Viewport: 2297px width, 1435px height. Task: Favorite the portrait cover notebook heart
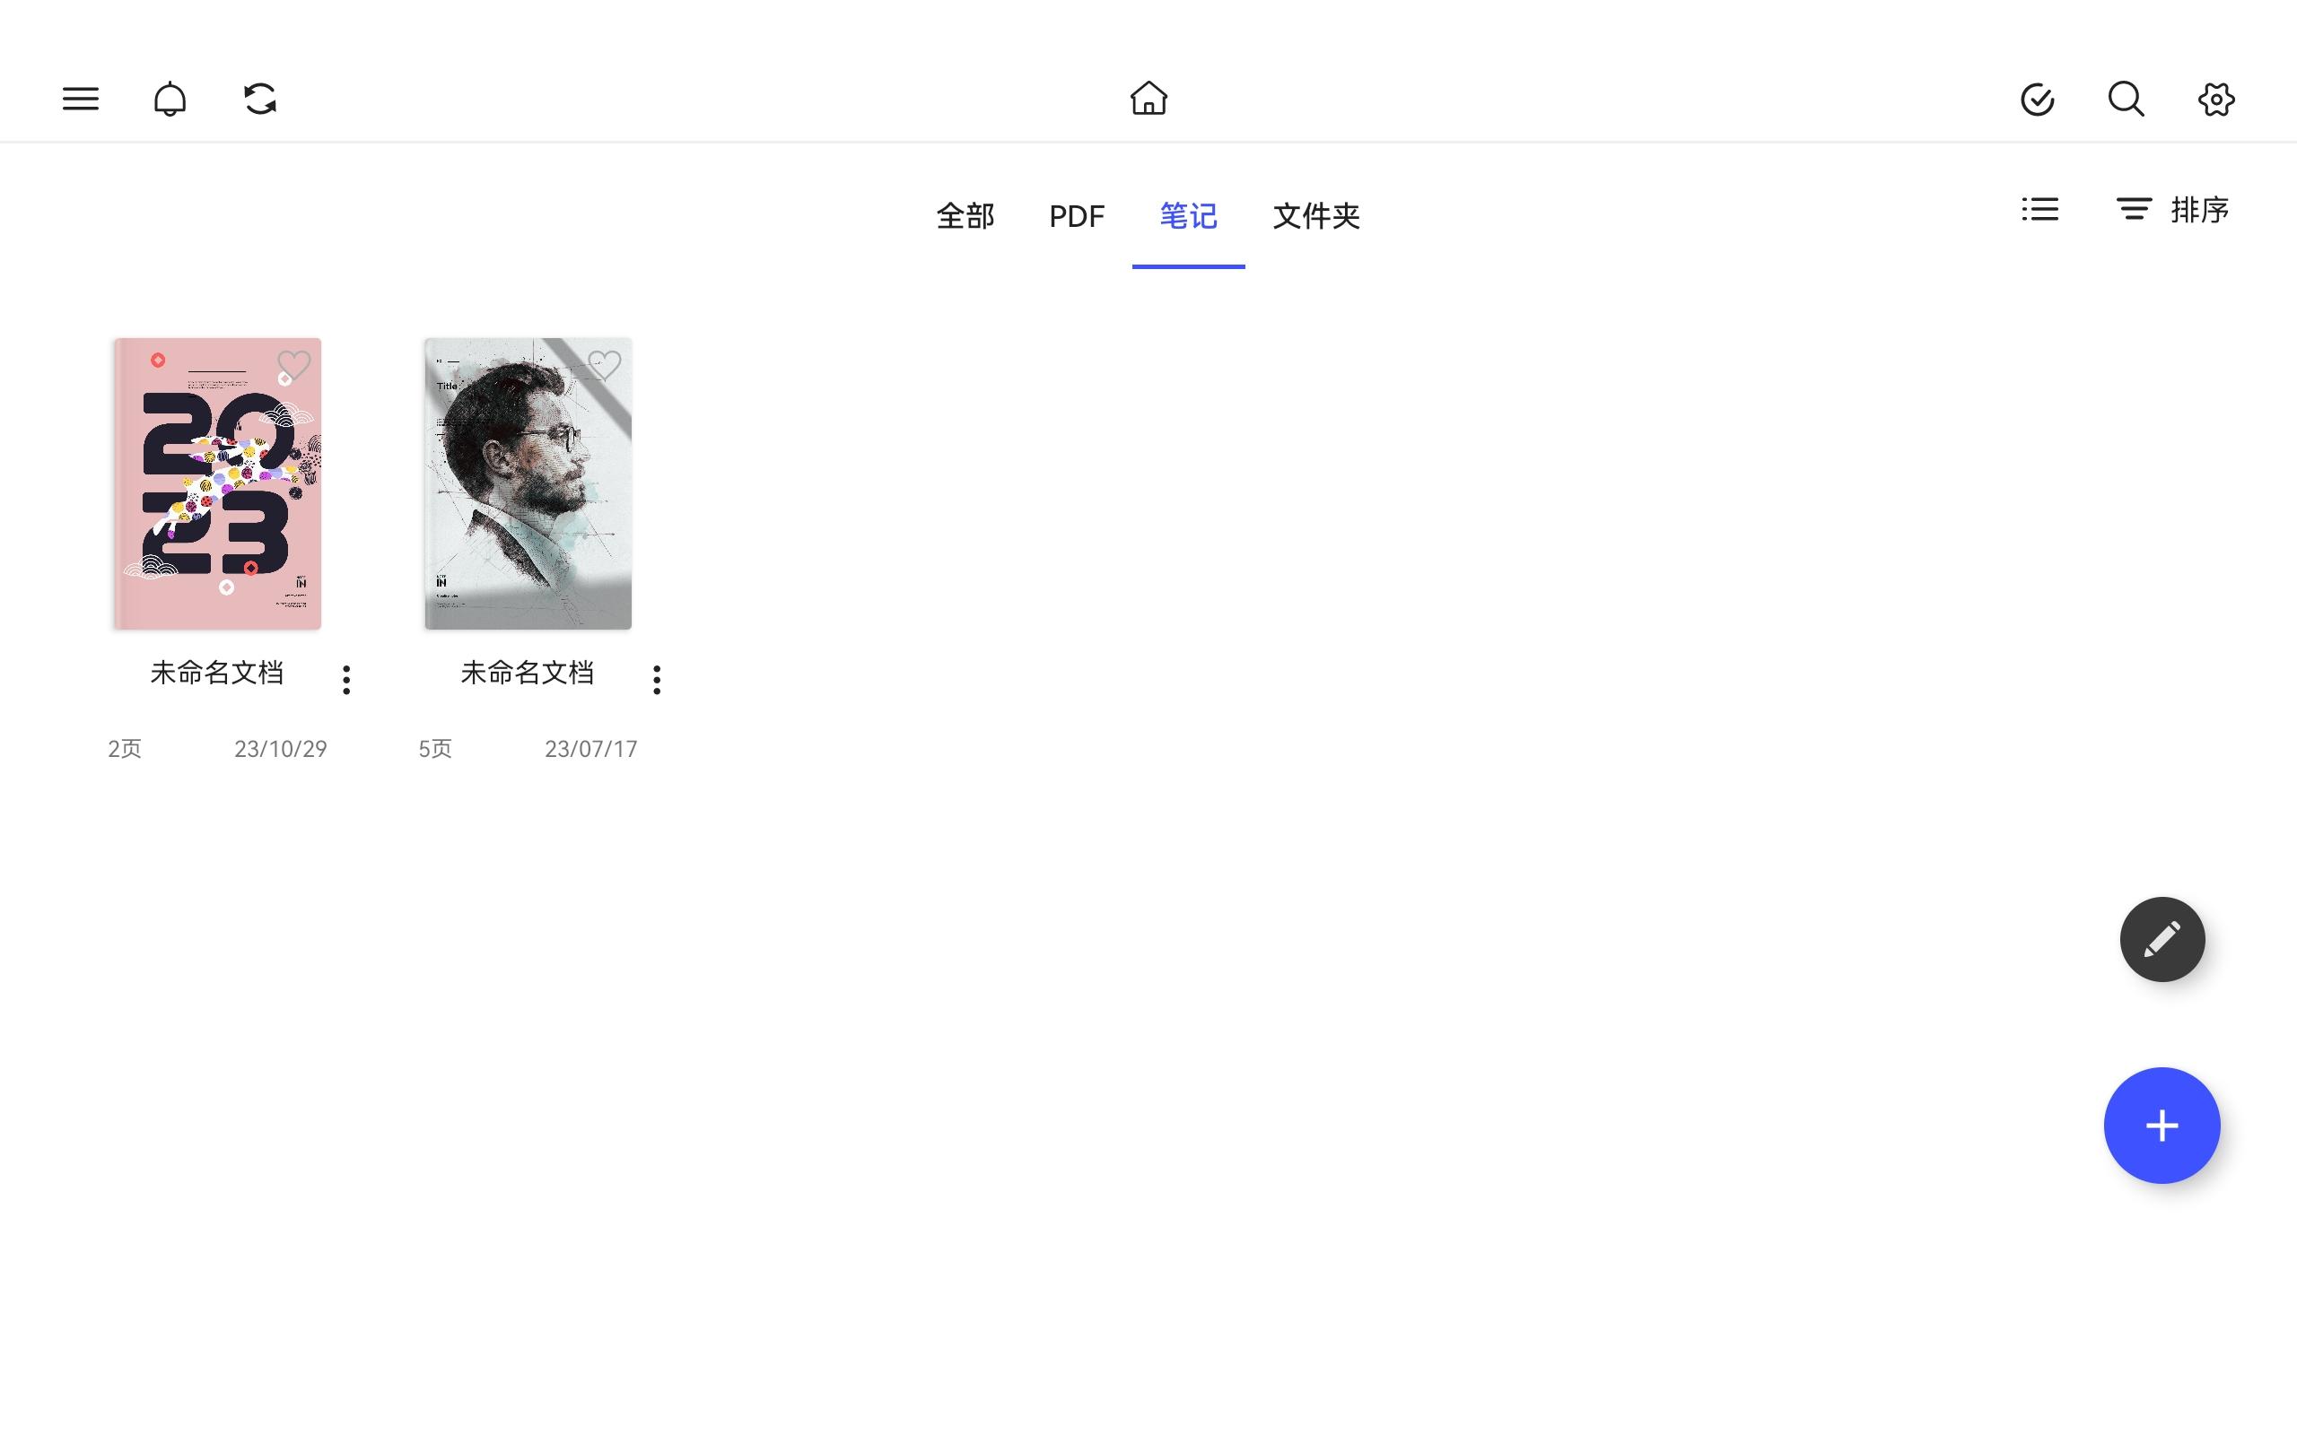604,365
